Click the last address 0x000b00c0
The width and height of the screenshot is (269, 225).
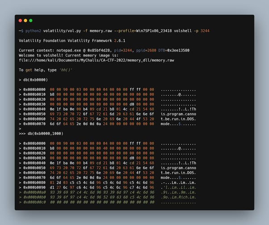click(34, 202)
